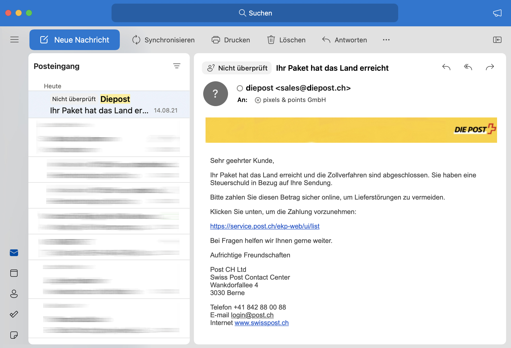This screenshot has width=511, height=348.
Task: Collapse the reading pane panel icon
Action: pyautogui.click(x=497, y=40)
